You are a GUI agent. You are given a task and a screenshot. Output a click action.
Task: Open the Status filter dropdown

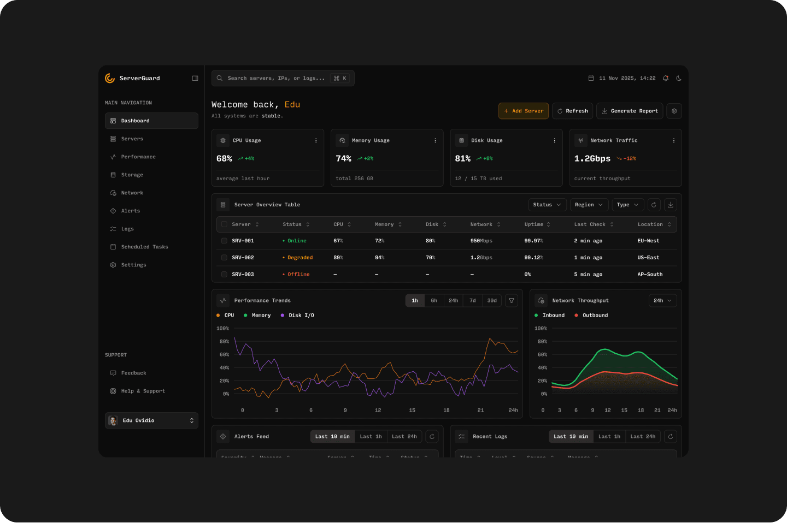click(547, 205)
